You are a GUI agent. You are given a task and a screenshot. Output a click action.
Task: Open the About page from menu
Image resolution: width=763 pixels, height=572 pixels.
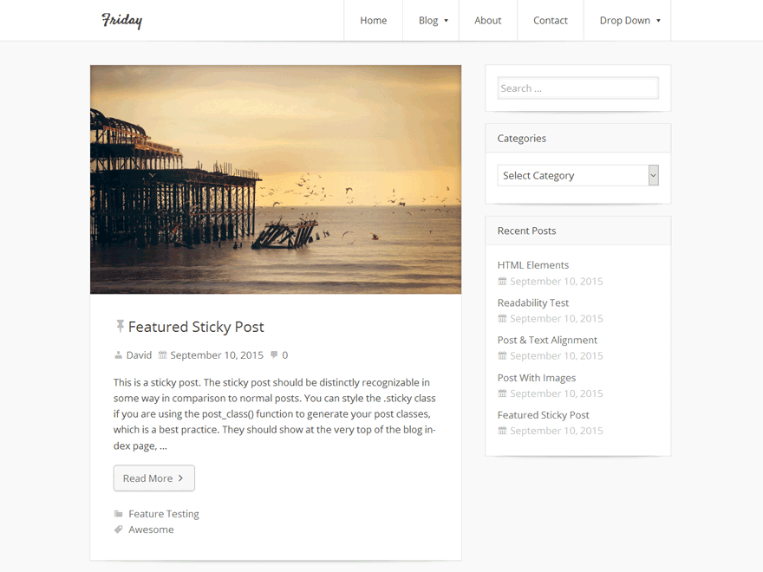(488, 21)
